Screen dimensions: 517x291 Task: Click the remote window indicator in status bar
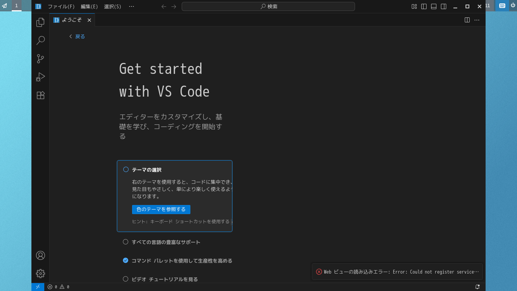(x=38, y=287)
